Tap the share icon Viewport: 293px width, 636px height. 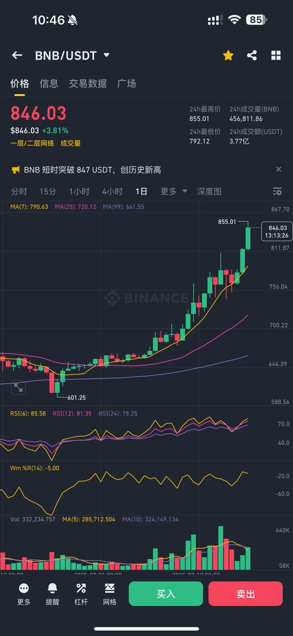(252, 55)
